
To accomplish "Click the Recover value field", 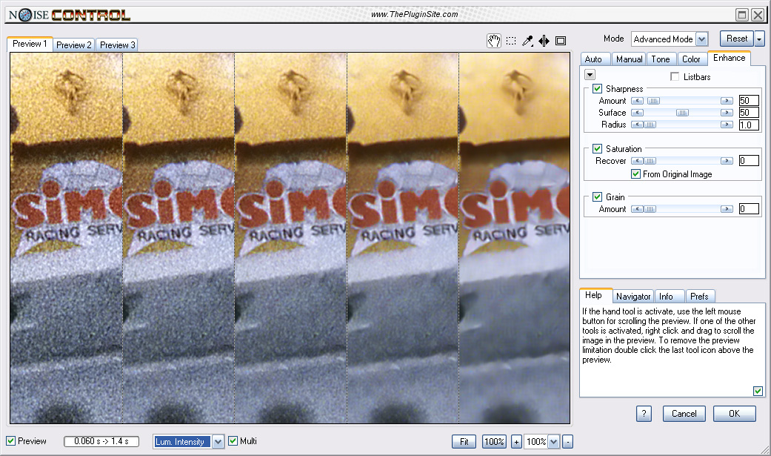I will (749, 161).
